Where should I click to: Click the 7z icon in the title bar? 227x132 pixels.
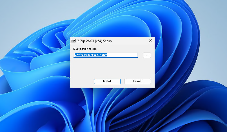(73, 41)
